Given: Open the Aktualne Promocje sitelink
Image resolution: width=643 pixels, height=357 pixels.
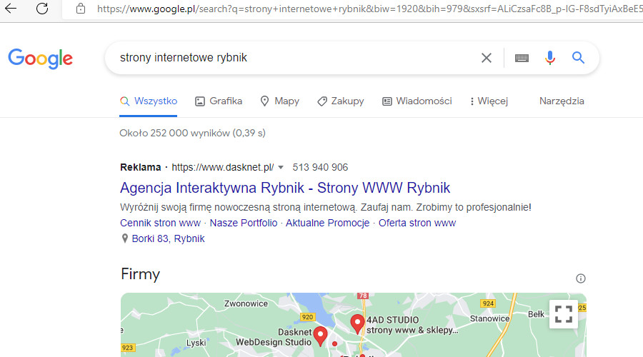Looking at the screenshot, I should (x=328, y=223).
